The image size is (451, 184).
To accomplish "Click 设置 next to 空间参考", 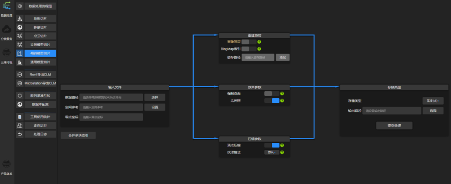I will pyautogui.click(x=155, y=107).
